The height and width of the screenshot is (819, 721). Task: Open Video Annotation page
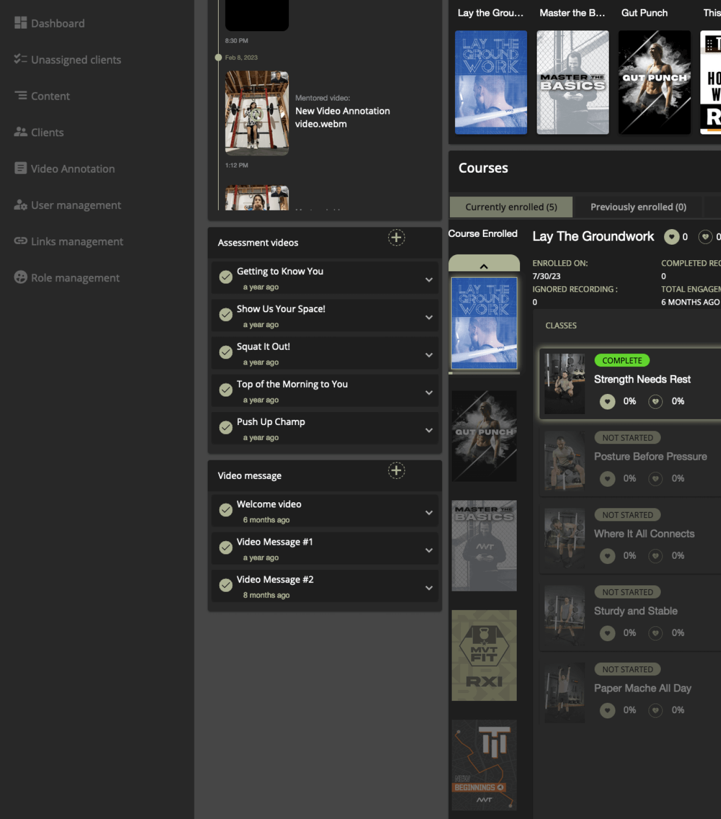click(64, 168)
